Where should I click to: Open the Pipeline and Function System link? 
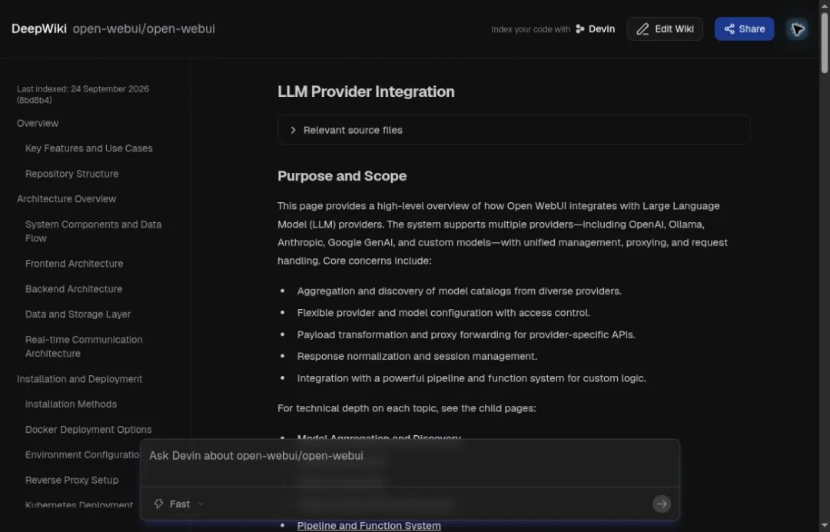point(369,526)
